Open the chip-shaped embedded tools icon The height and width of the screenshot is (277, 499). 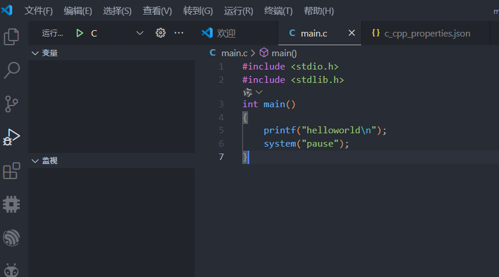(12, 204)
